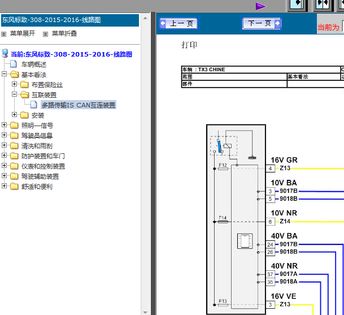Click the chip symbol in the diagram
This screenshot has height=315, width=344.
(245, 241)
